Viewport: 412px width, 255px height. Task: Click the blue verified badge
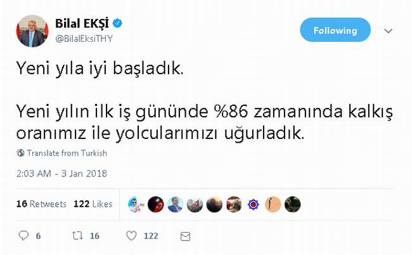117,23
